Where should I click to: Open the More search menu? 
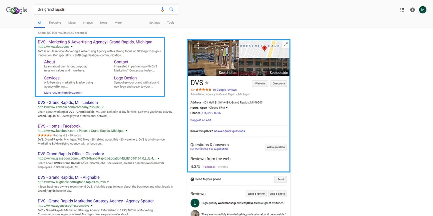tap(118, 23)
